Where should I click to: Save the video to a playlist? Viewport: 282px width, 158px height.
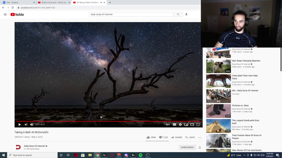click(190, 137)
